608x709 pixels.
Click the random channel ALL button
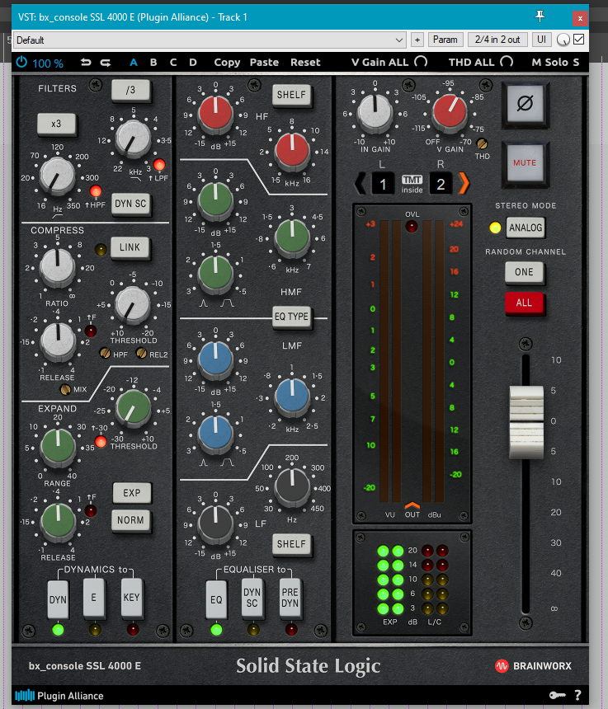click(524, 303)
